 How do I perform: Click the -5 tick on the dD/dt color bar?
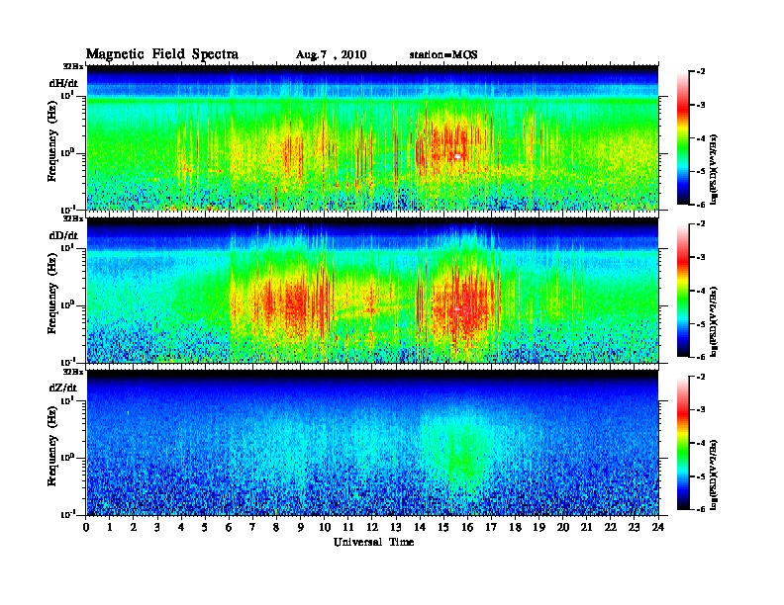pos(701,324)
